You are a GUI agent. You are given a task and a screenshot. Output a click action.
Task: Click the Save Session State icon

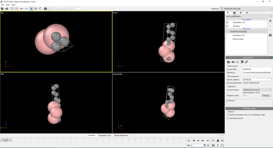[x=16, y=9]
